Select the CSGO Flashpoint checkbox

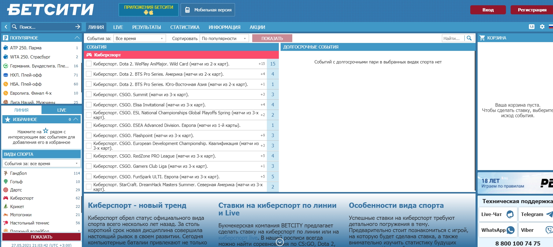[x=89, y=135]
